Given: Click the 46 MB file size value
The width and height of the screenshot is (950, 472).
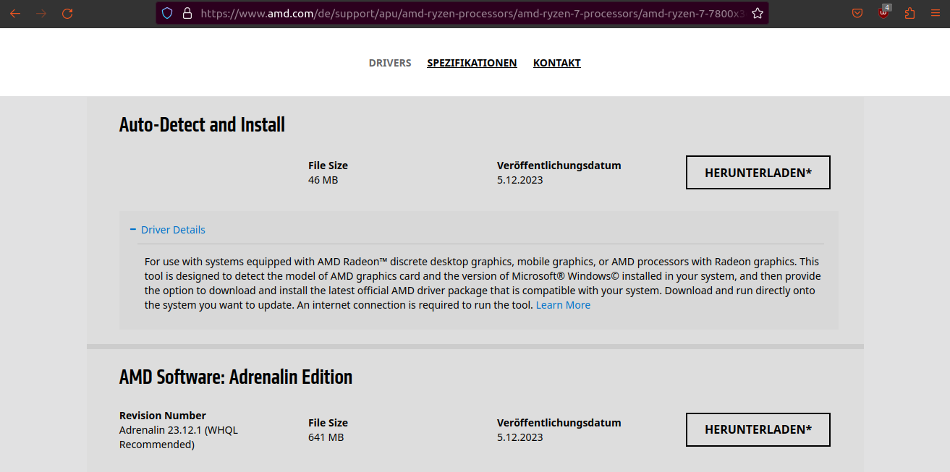Looking at the screenshot, I should [x=323, y=180].
